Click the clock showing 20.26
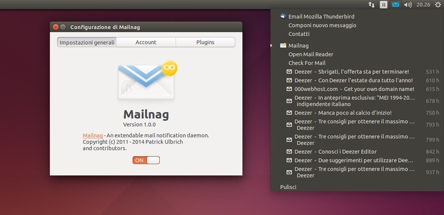Screen dimensions: 444x215 click(423, 5)
